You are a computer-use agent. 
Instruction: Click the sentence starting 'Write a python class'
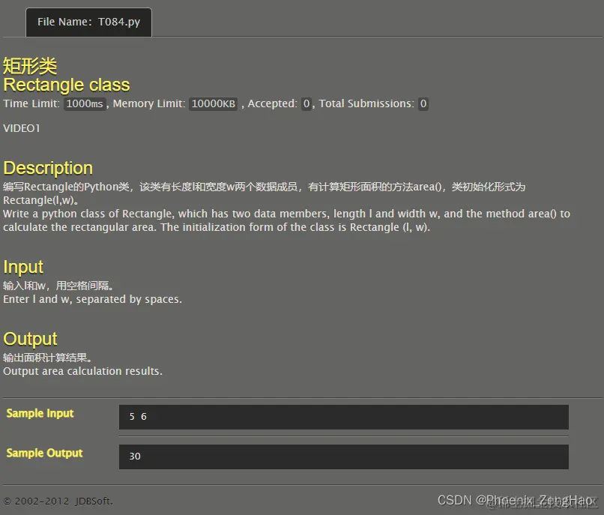coord(286,214)
